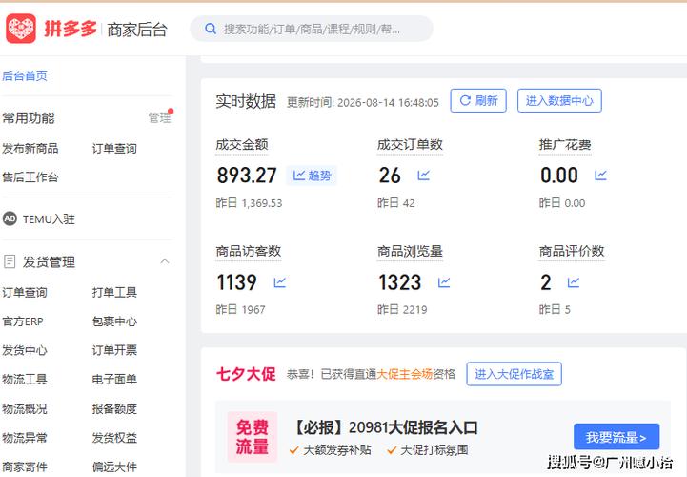The width and height of the screenshot is (687, 477).
Task: Open trend chart icon for 商品评价数
Action: tap(573, 282)
